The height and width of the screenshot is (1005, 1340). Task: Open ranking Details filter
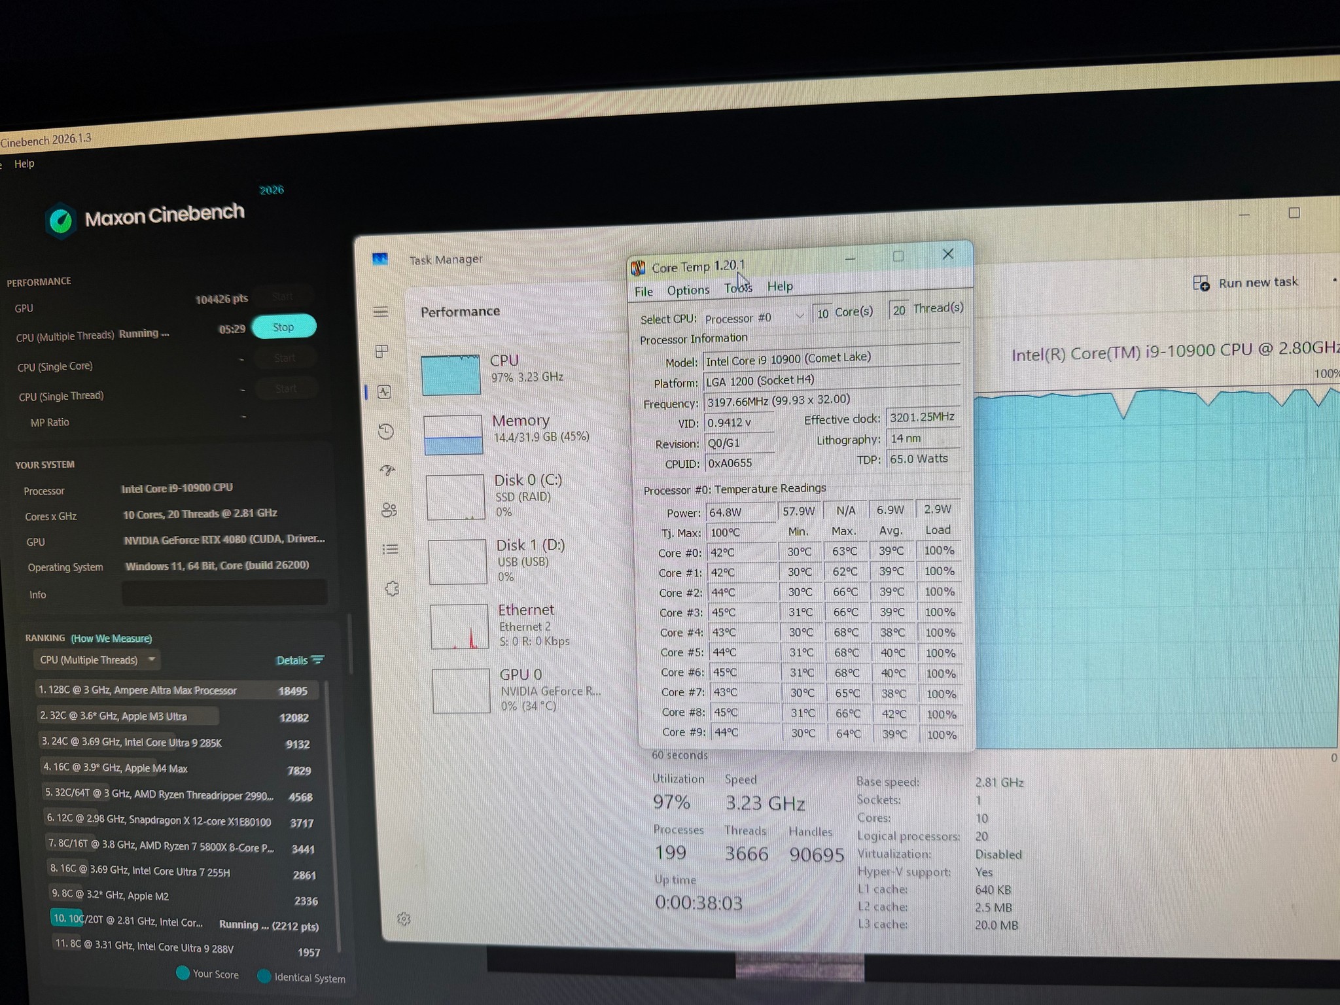[x=300, y=660]
